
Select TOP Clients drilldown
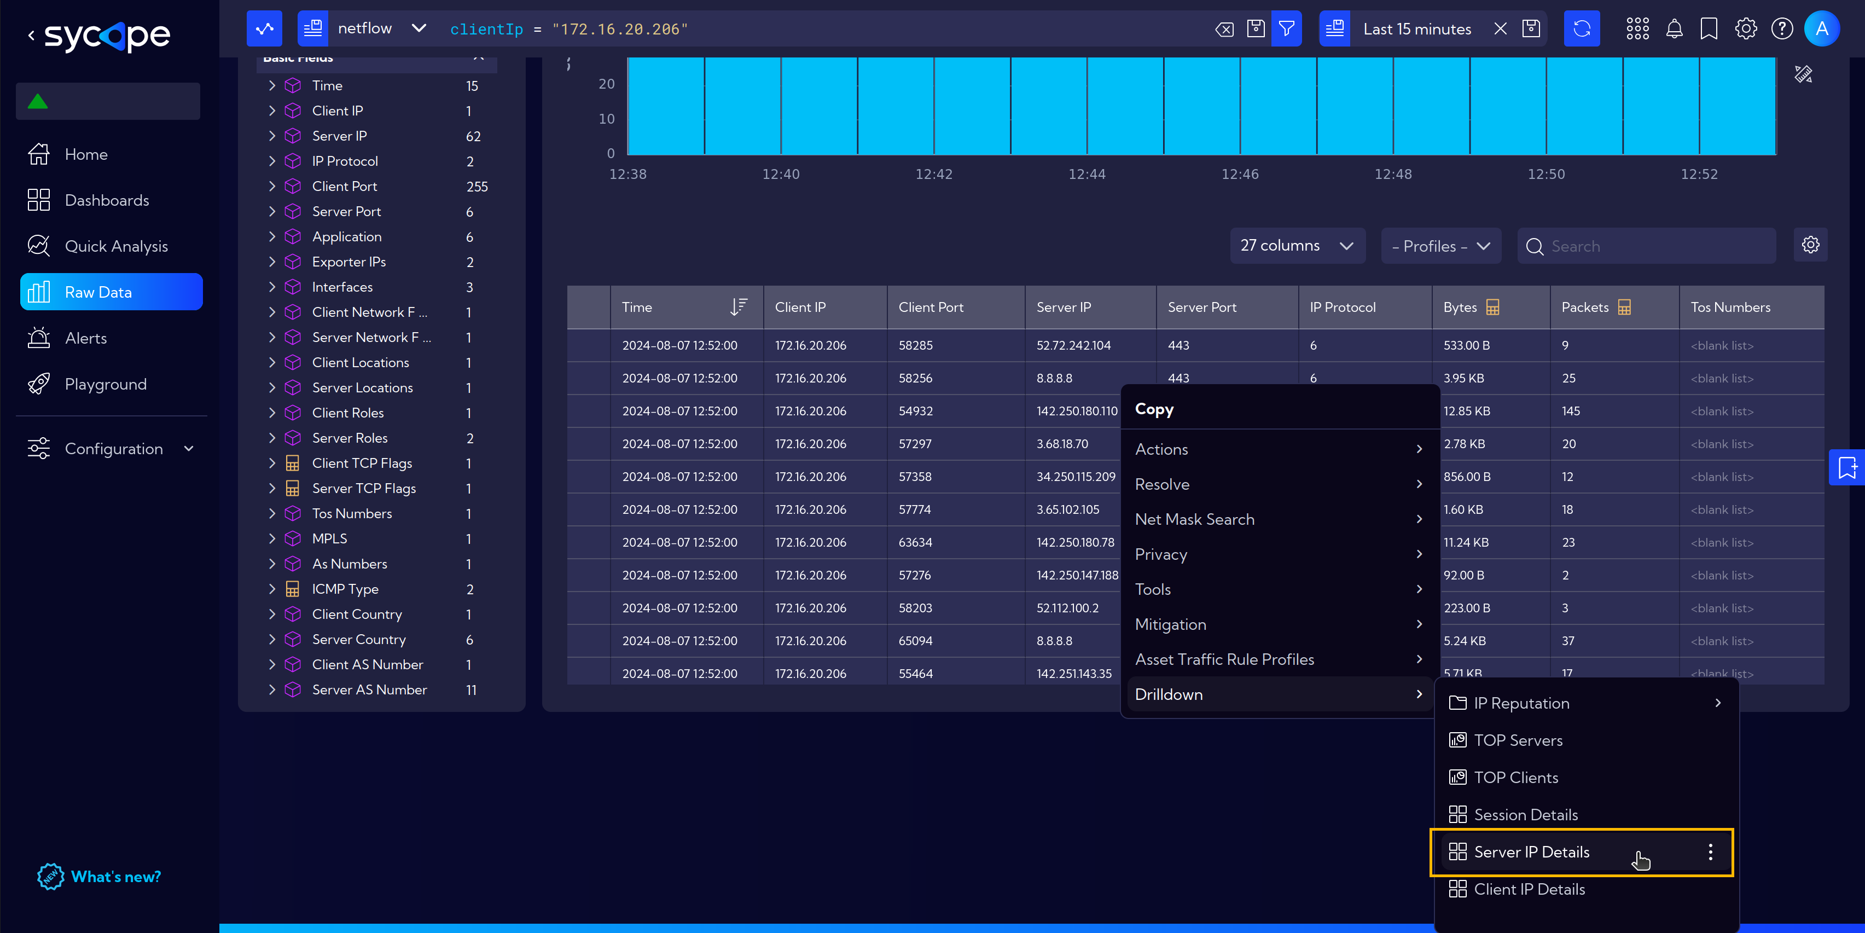[1585, 777]
